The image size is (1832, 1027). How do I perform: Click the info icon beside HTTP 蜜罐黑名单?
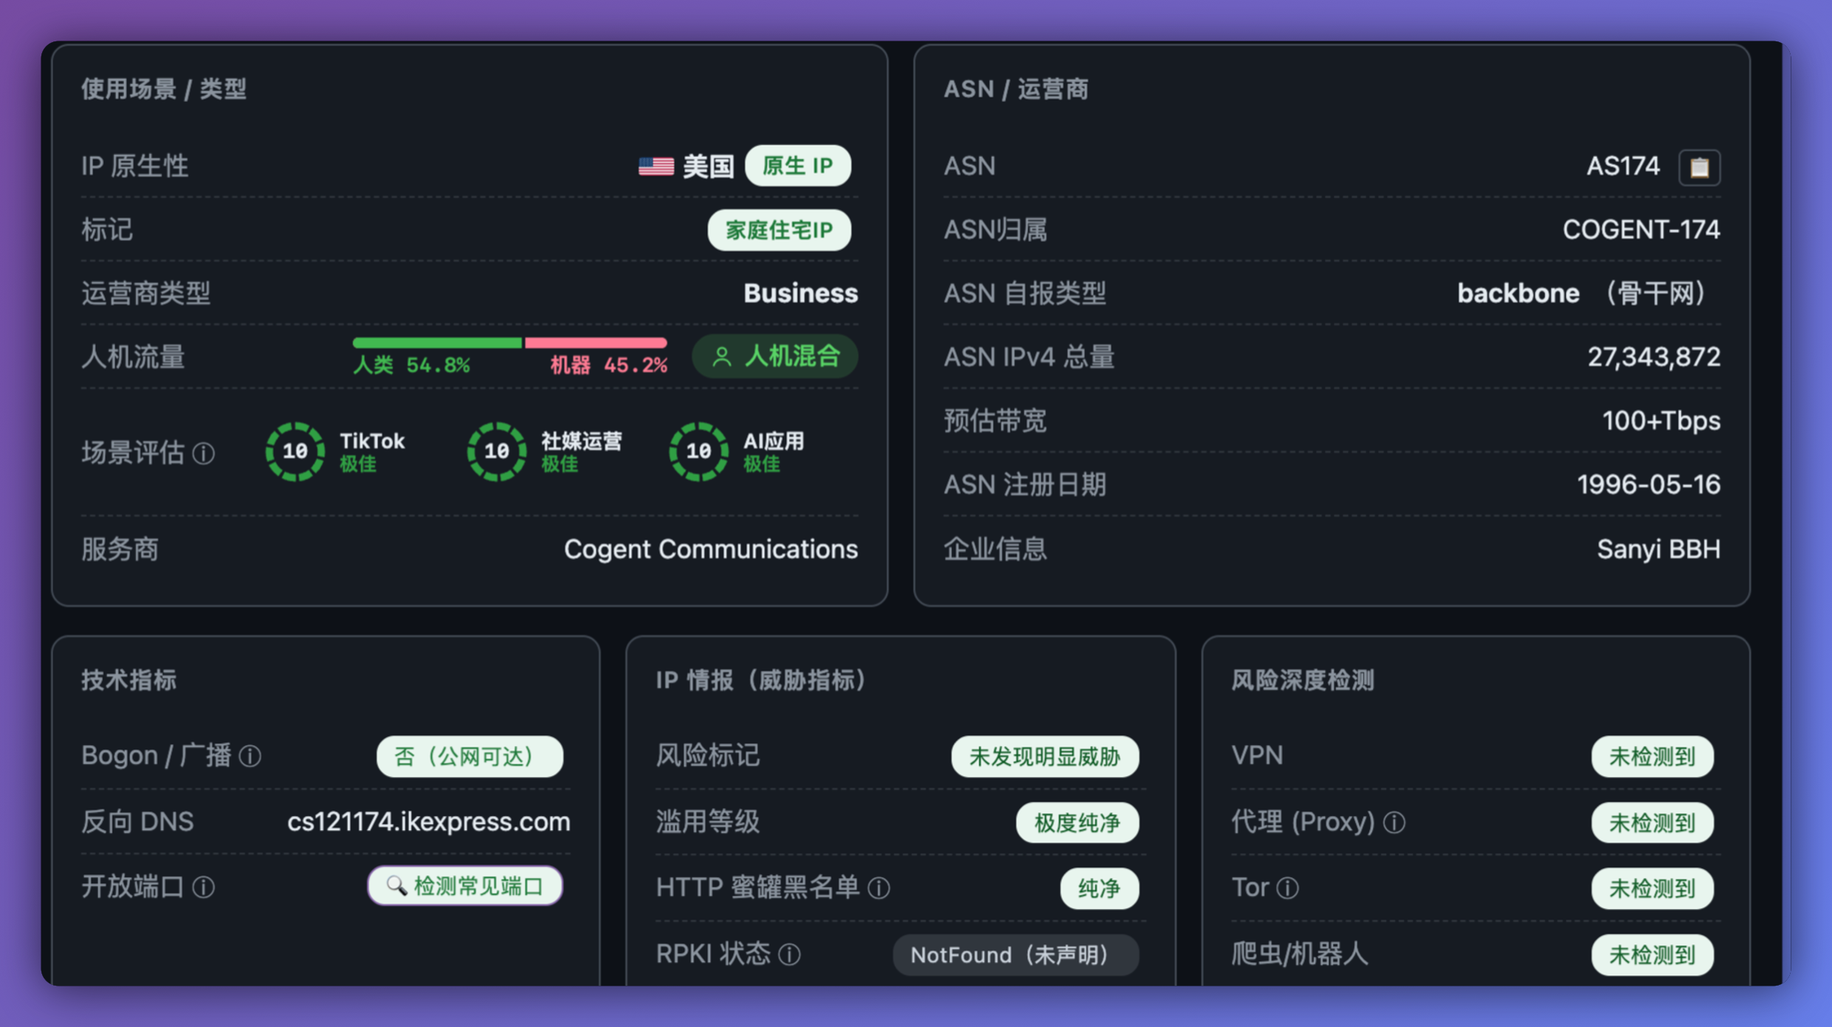pos(878,888)
